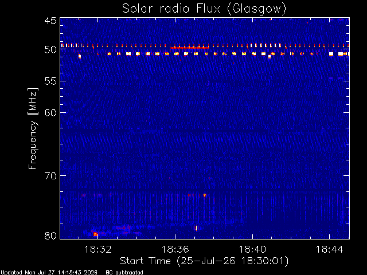
Task: Click the 18:40 time axis label
Action: (x=252, y=249)
